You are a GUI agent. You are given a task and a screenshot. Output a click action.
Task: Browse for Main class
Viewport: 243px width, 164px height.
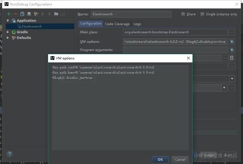pos(232,32)
